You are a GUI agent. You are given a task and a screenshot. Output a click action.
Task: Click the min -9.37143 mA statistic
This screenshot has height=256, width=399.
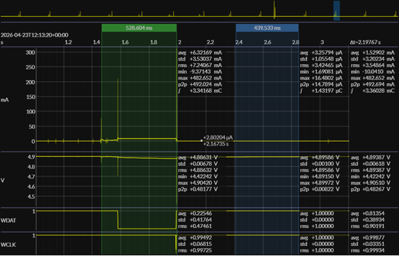tap(199, 72)
